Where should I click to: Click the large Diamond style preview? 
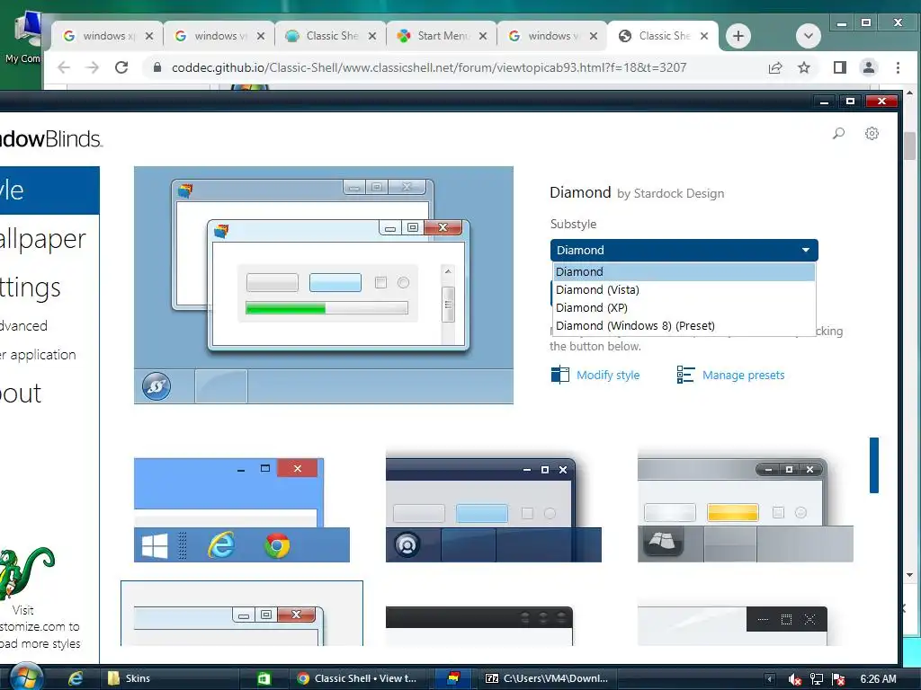[324, 285]
